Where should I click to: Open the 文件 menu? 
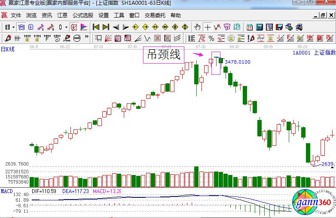(x=16, y=15)
